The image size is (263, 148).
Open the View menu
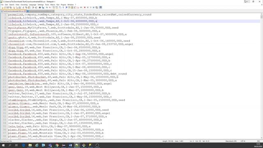pos(17,5)
